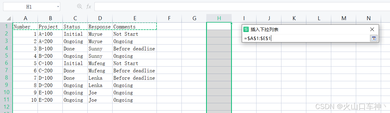Select column J header
The width and height of the screenshot is (390, 113).
point(269,18)
